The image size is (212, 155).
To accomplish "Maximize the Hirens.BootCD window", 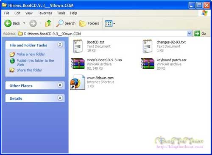I will tap(199, 5).
